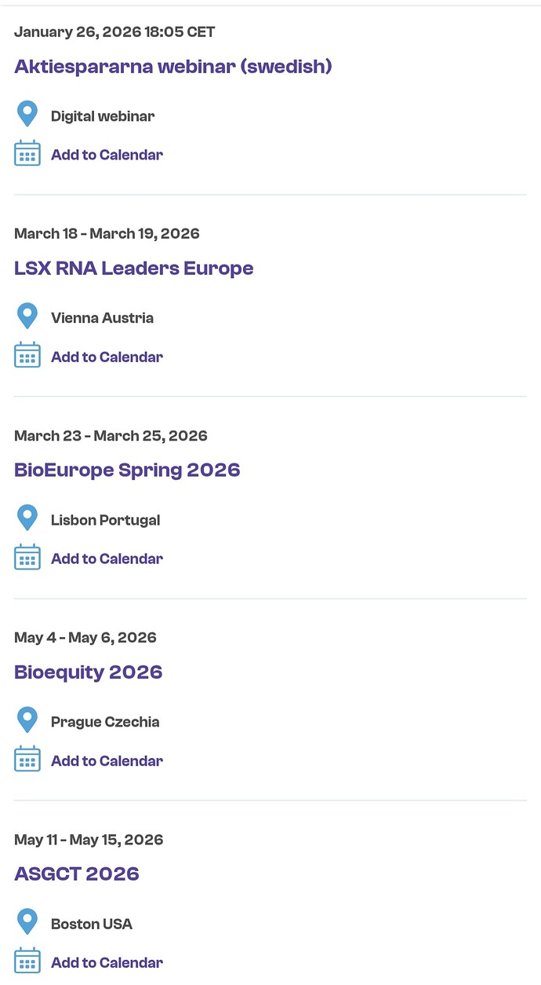Add Bioequity 2026 to calendar via text
Viewport: 541px width, 985px height.
(107, 760)
